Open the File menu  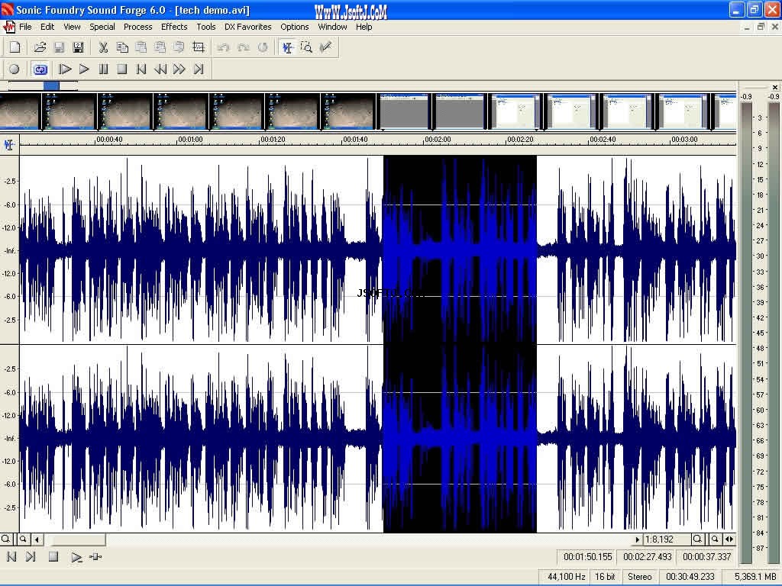coord(25,27)
